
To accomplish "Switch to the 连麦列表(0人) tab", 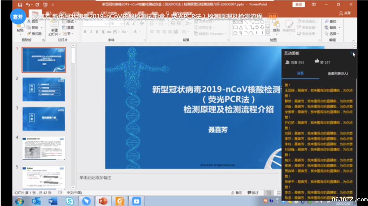I will point(338,73).
